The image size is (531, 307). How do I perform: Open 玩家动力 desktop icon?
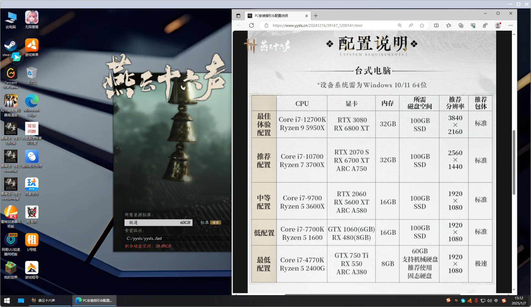coord(32,187)
